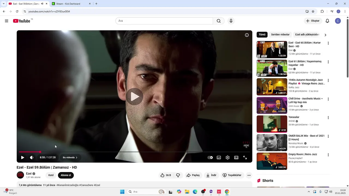The width and height of the screenshot is (349, 196).
Task: Select the 'Seriden videolar' chip
Action: click(x=280, y=35)
